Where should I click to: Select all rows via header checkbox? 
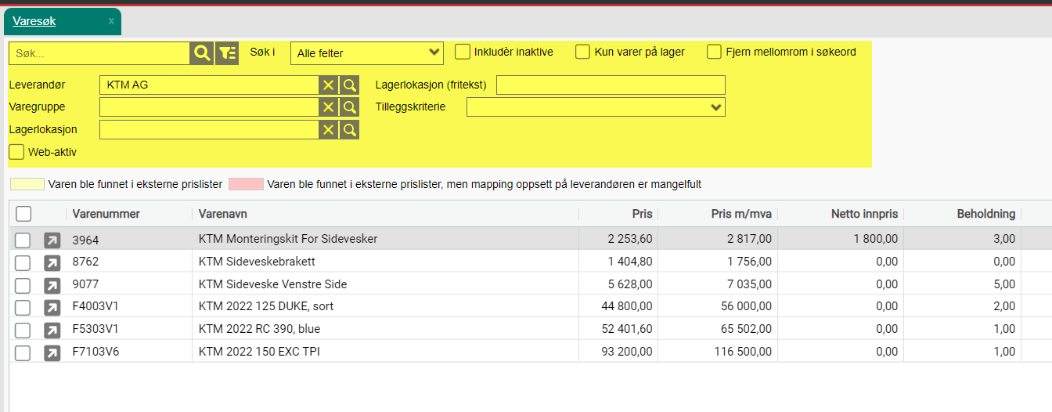click(x=23, y=214)
